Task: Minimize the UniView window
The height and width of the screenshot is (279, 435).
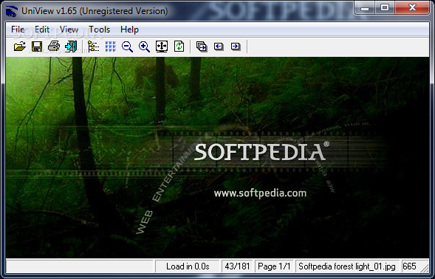Action: pos(365,8)
